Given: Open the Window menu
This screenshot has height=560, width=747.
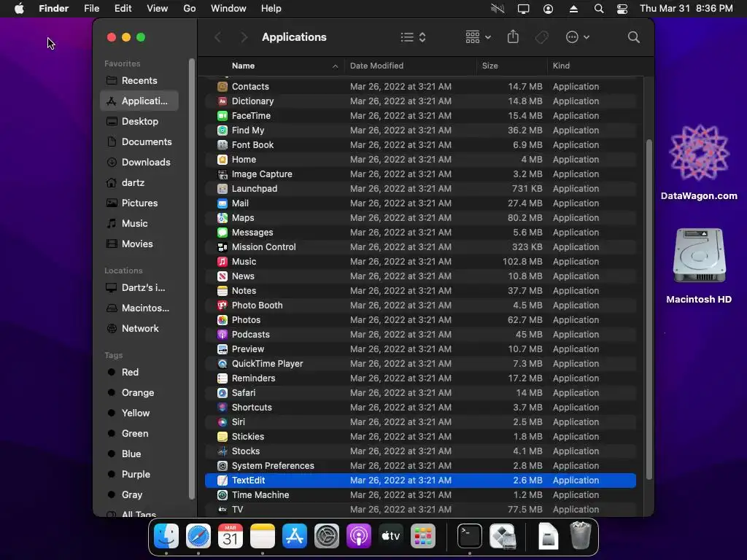Looking at the screenshot, I should [x=228, y=9].
